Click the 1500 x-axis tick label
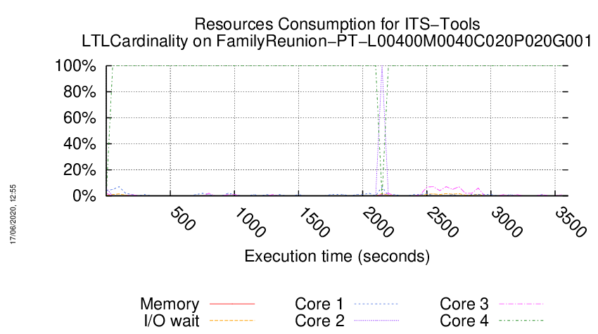Screen dimensions: 598x334 (x=314, y=222)
